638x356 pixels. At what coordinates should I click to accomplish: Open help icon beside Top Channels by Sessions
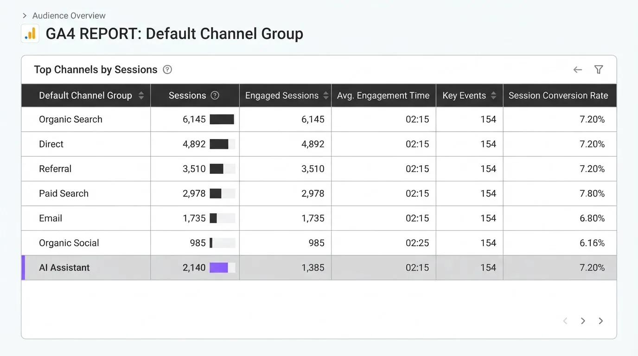(x=167, y=70)
